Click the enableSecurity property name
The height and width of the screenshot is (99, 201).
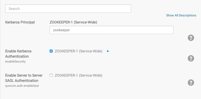(15, 61)
